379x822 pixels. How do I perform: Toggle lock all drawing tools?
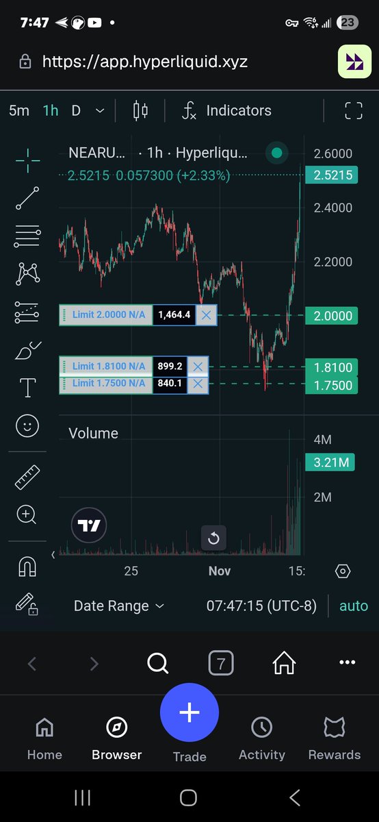pyautogui.click(x=27, y=603)
